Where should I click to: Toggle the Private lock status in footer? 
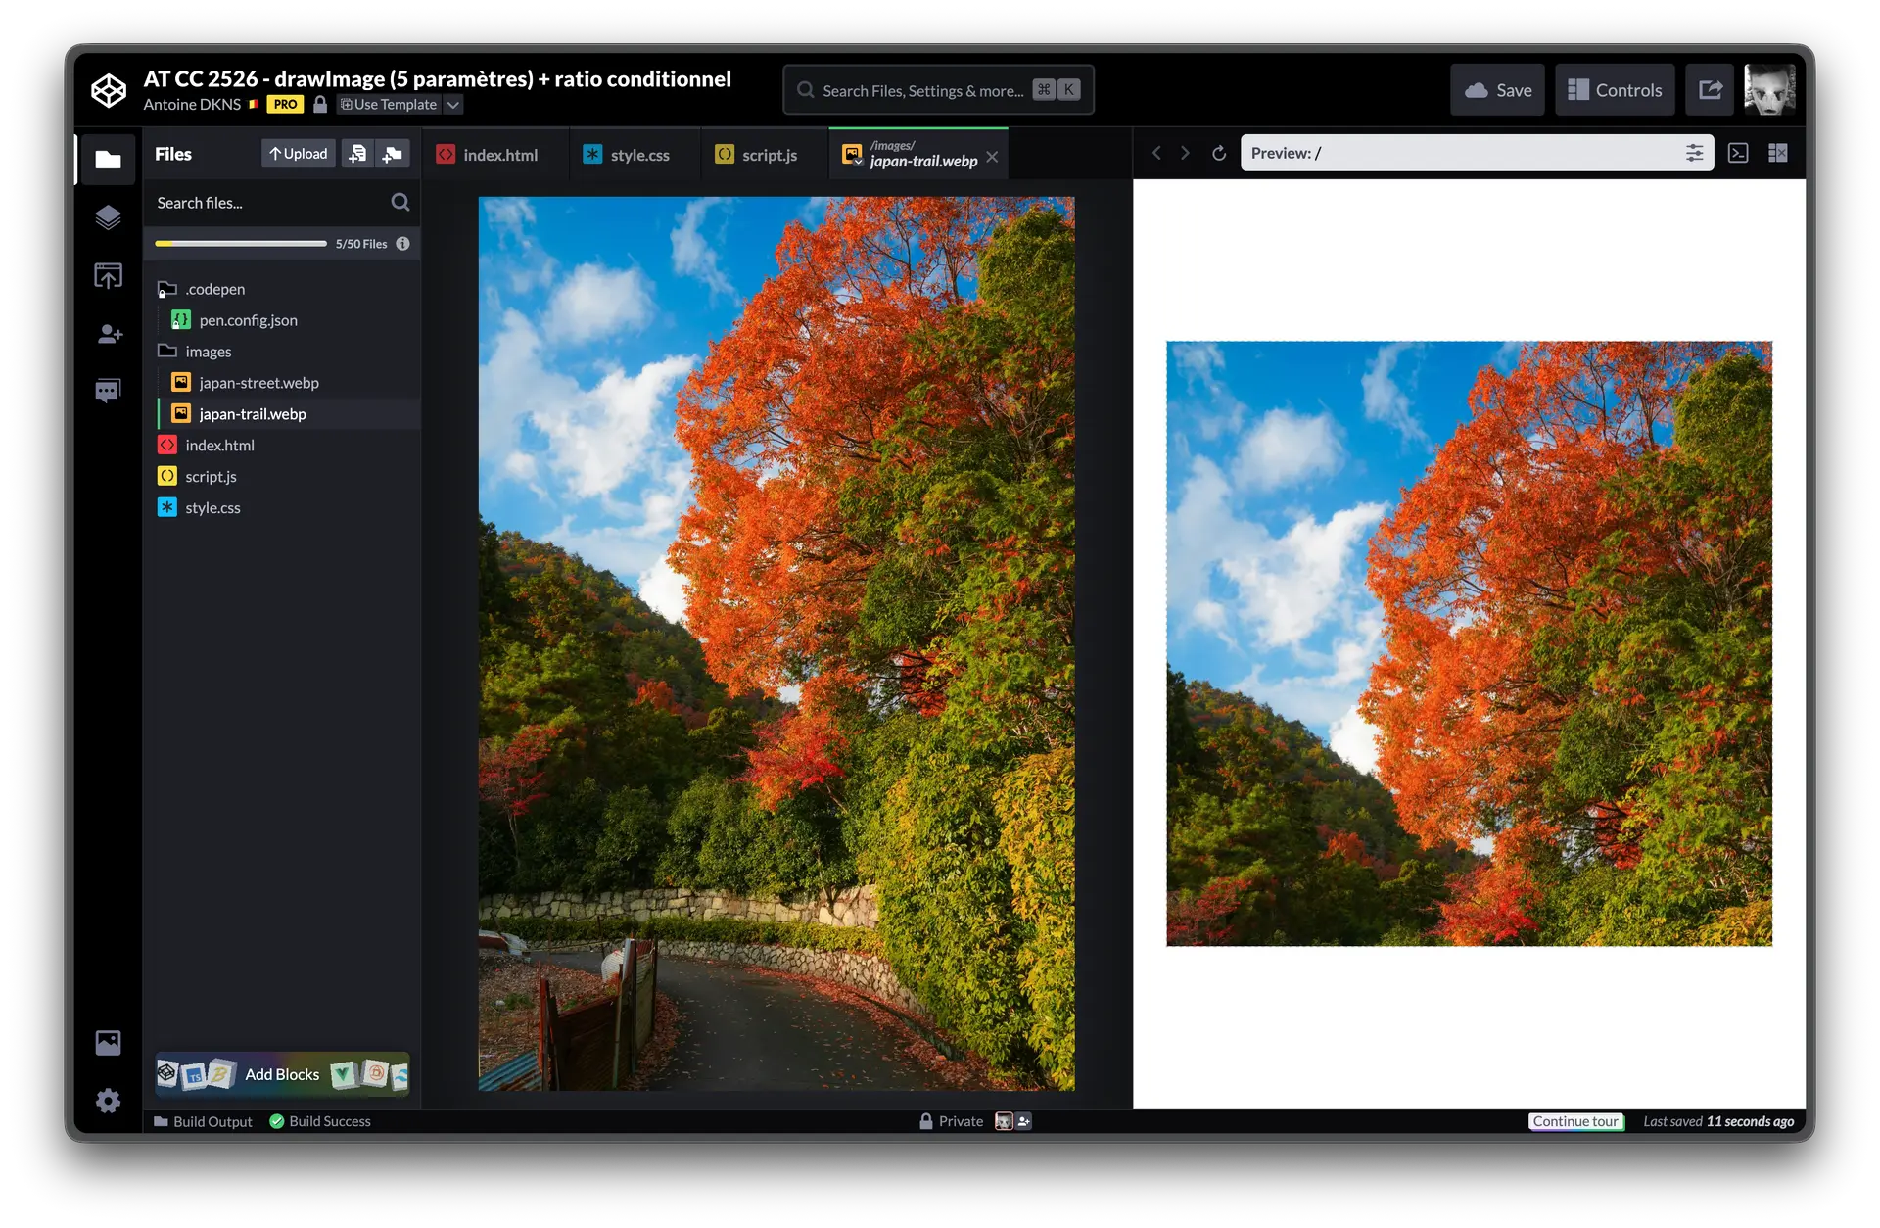coord(951,1121)
